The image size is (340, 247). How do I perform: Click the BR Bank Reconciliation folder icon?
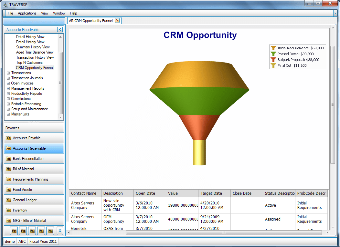pyautogui.click(x=8, y=159)
